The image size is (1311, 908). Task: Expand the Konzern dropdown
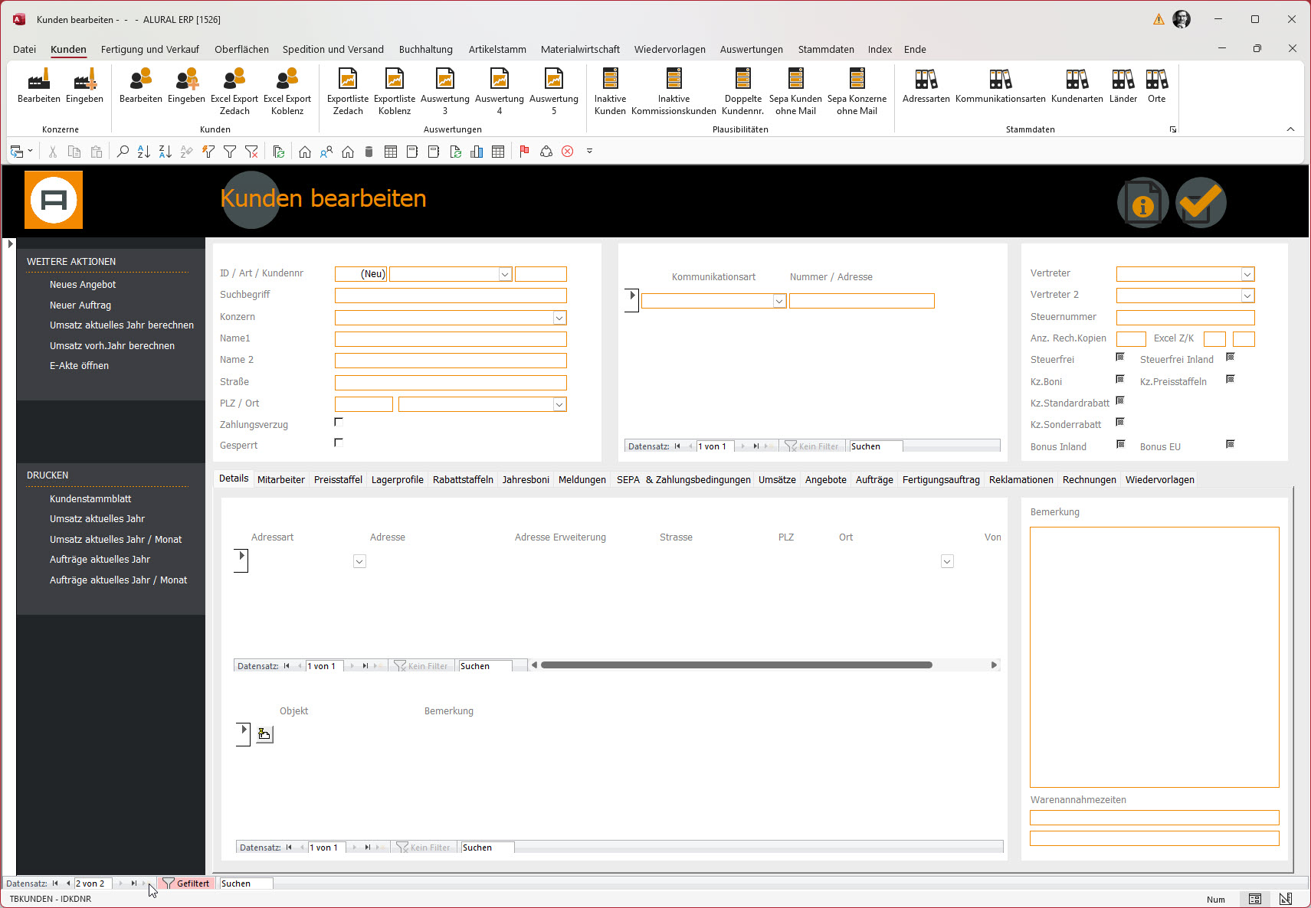559,318
